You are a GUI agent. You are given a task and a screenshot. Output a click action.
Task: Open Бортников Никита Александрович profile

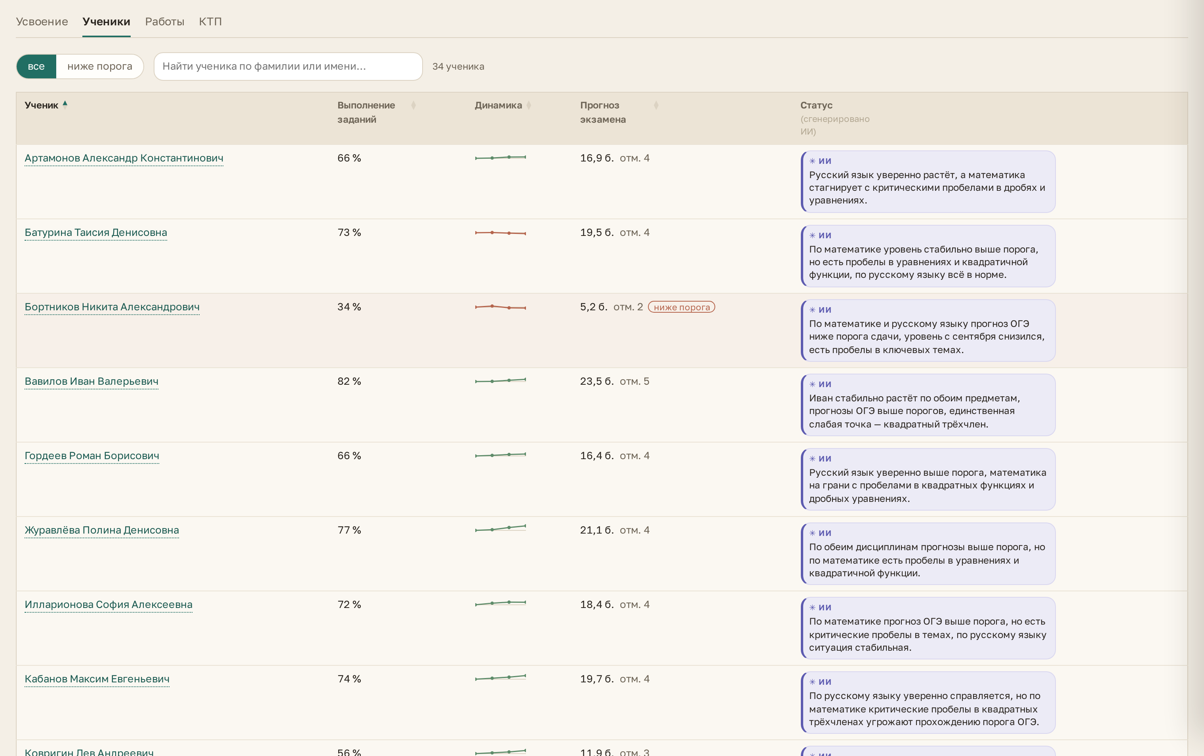coord(112,307)
